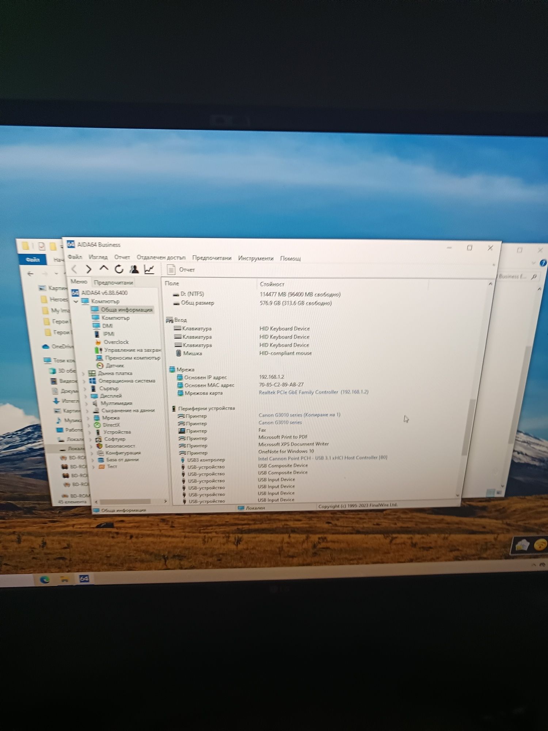This screenshot has height=731, width=548.
Task: Open File Explorer from the taskbar
Action: [64, 579]
